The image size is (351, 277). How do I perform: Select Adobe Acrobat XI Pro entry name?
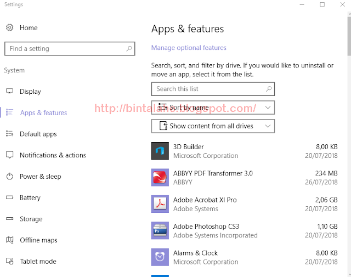point(205,200)
